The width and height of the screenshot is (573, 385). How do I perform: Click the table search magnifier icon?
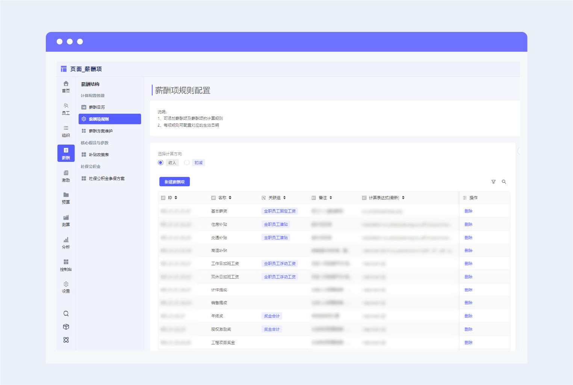[x=504, y=182]
